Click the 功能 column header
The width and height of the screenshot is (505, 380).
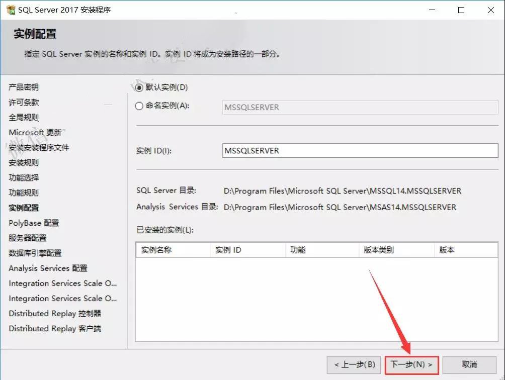coord(322,250)
